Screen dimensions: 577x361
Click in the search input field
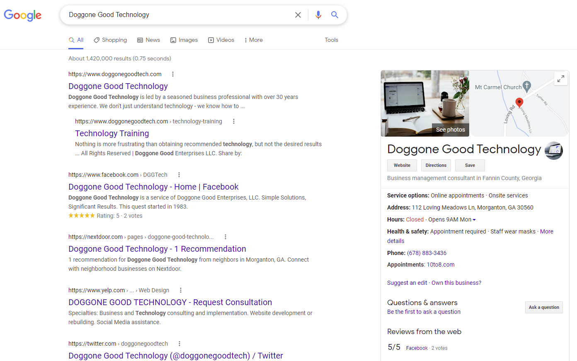(178, 15)
